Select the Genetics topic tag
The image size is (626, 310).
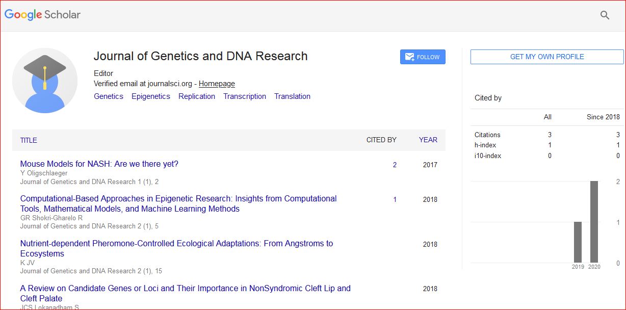click(x=109, y=96)
